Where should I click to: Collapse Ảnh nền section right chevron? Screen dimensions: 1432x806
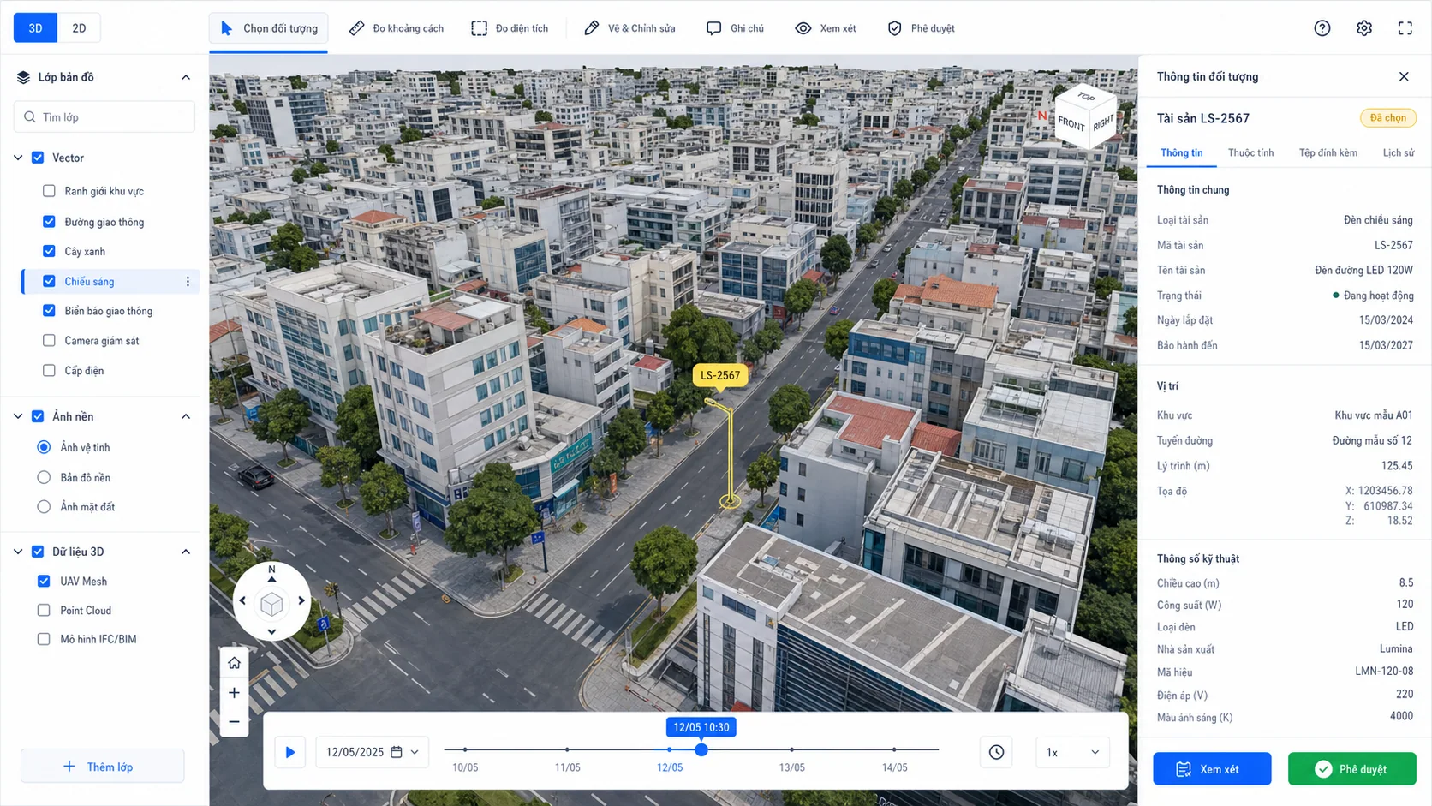click(x=186, y=416)
